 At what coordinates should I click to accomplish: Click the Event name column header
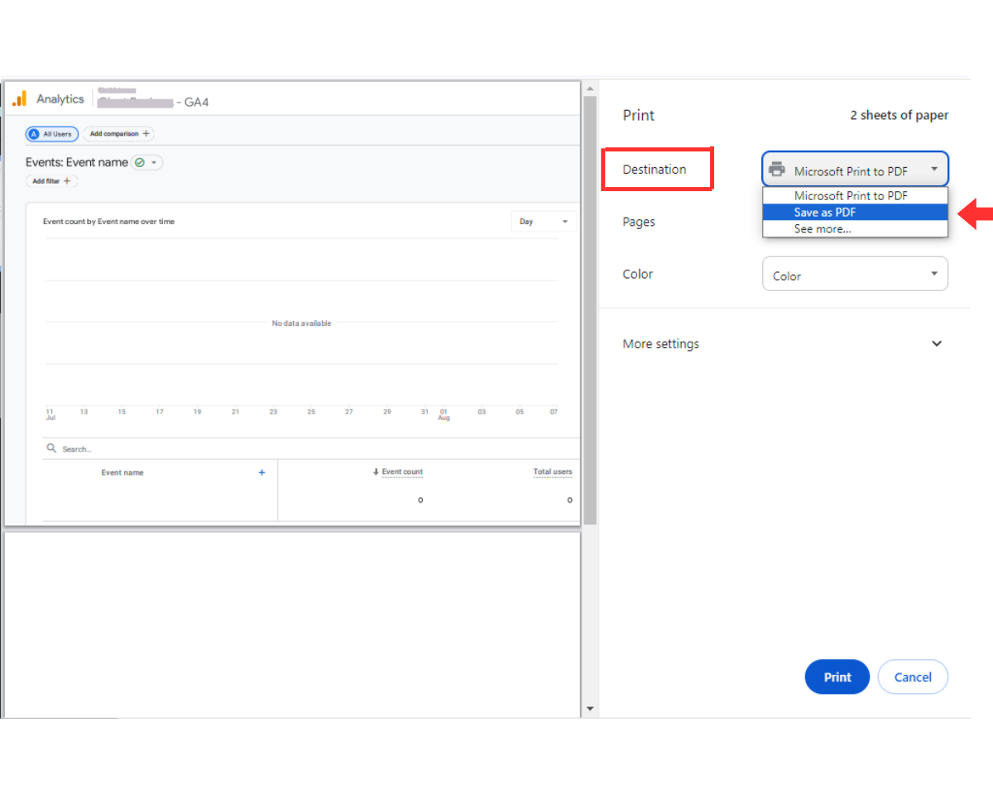point(122,472)
